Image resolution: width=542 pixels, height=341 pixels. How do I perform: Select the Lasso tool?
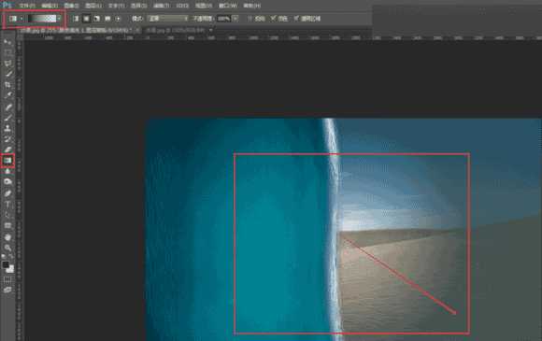[7, 64]
